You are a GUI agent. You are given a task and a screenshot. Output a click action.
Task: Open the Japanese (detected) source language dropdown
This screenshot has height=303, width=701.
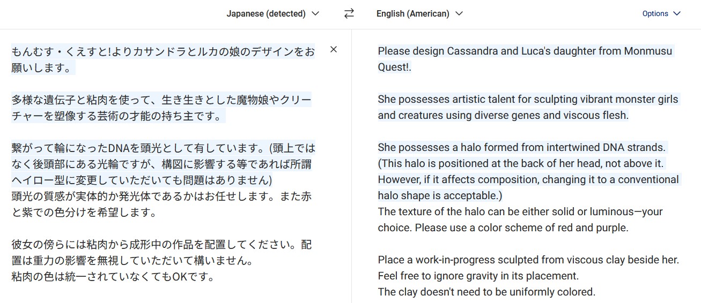[x=272, y=14]
